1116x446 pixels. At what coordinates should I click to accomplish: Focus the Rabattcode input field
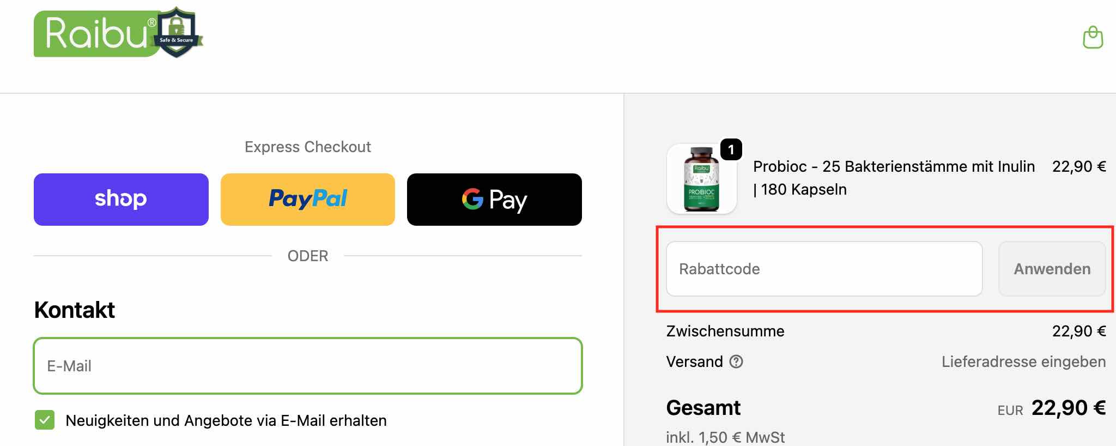click(x=823, y=268)
